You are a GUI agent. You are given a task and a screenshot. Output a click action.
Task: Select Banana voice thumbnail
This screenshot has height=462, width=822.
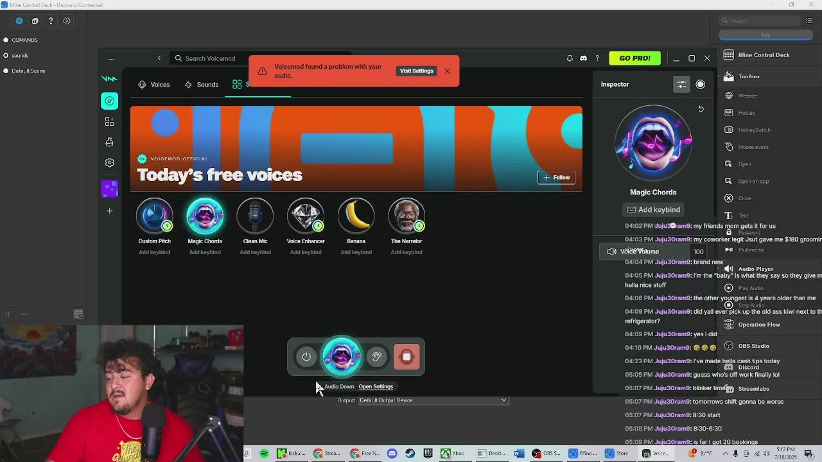point(356,216)
